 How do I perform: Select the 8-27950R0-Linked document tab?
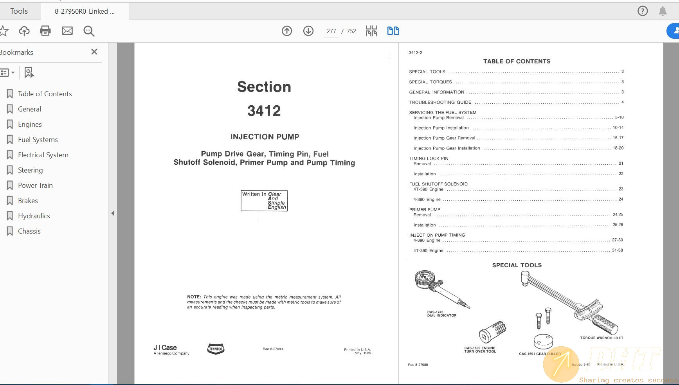(x=85, y=11)
